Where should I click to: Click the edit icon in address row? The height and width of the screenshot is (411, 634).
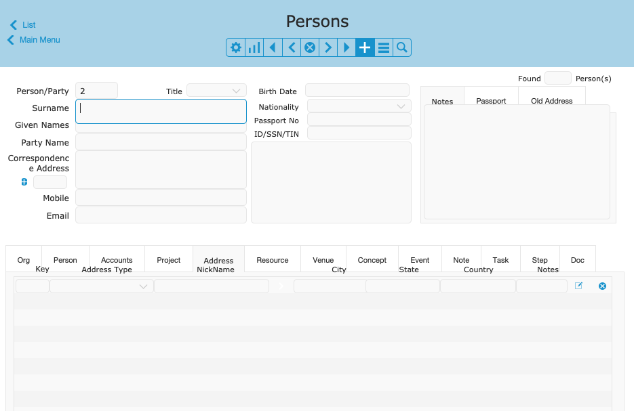coord(578,286)
